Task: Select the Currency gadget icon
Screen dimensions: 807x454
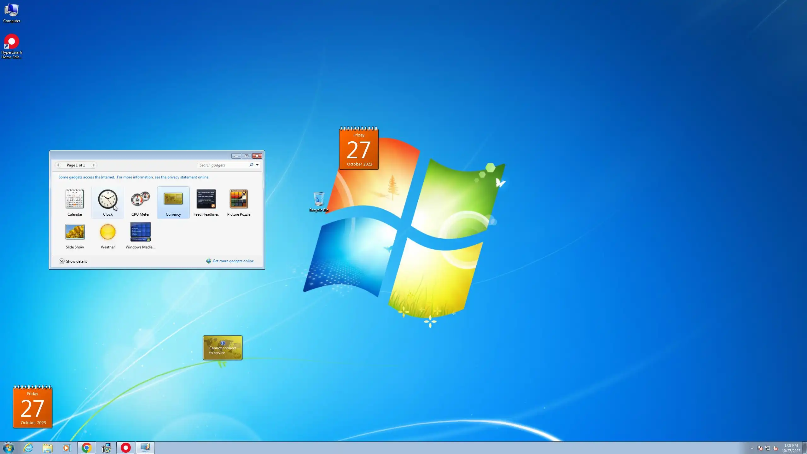Action: (173, 199)
